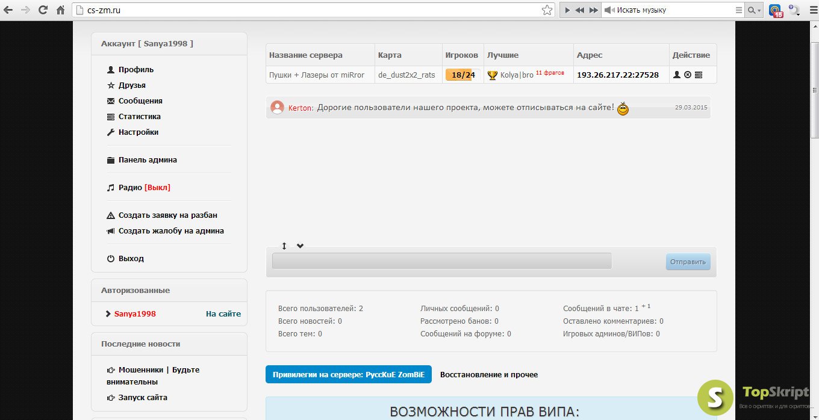This screenshot has height=420, width=819.
Task: Open the gray round extension dropdown icon
Action: (794, 10)
